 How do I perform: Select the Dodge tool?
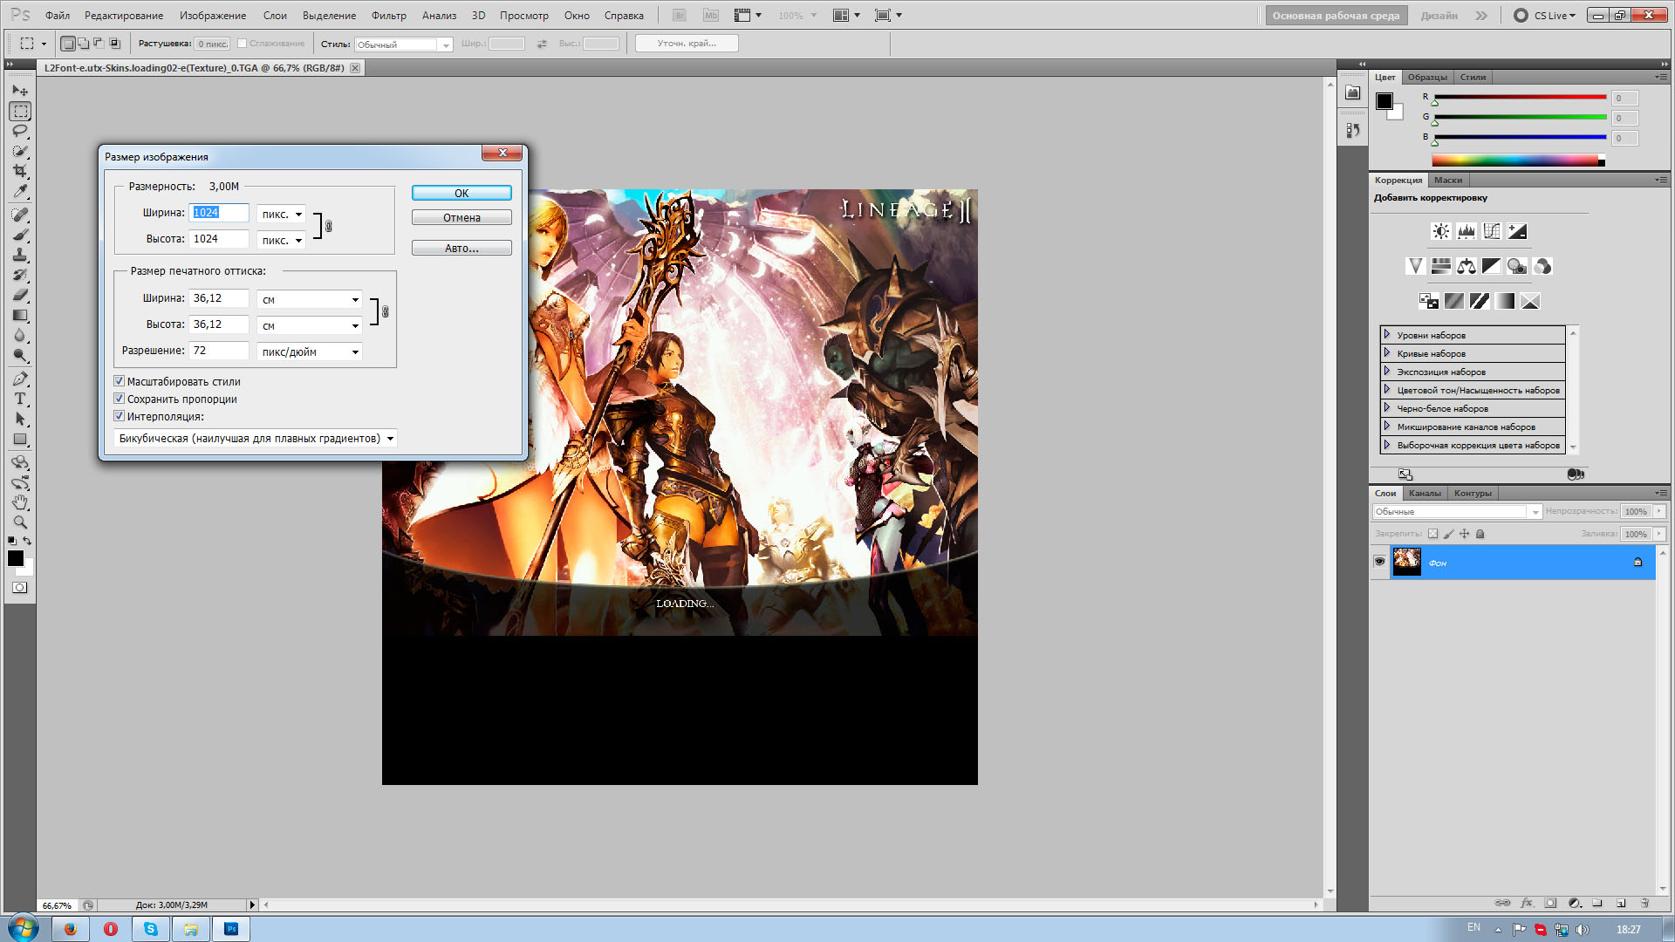coord(20,355)
